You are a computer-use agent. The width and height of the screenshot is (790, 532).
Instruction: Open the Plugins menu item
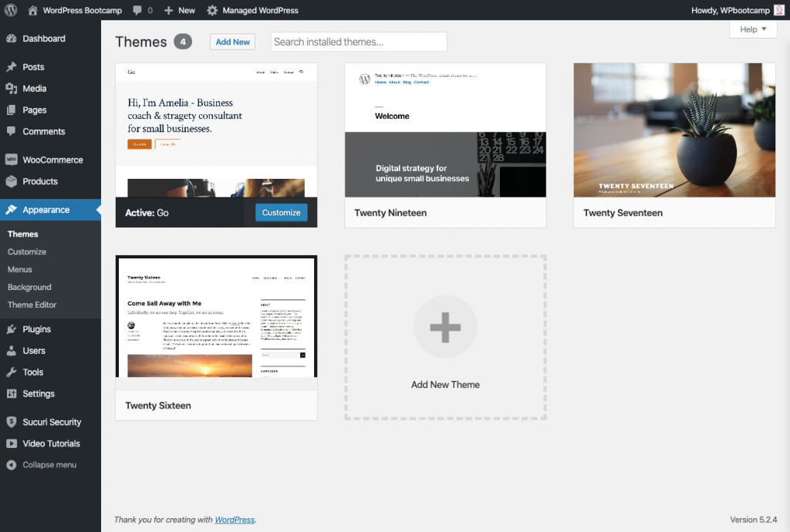click(50, 329)
